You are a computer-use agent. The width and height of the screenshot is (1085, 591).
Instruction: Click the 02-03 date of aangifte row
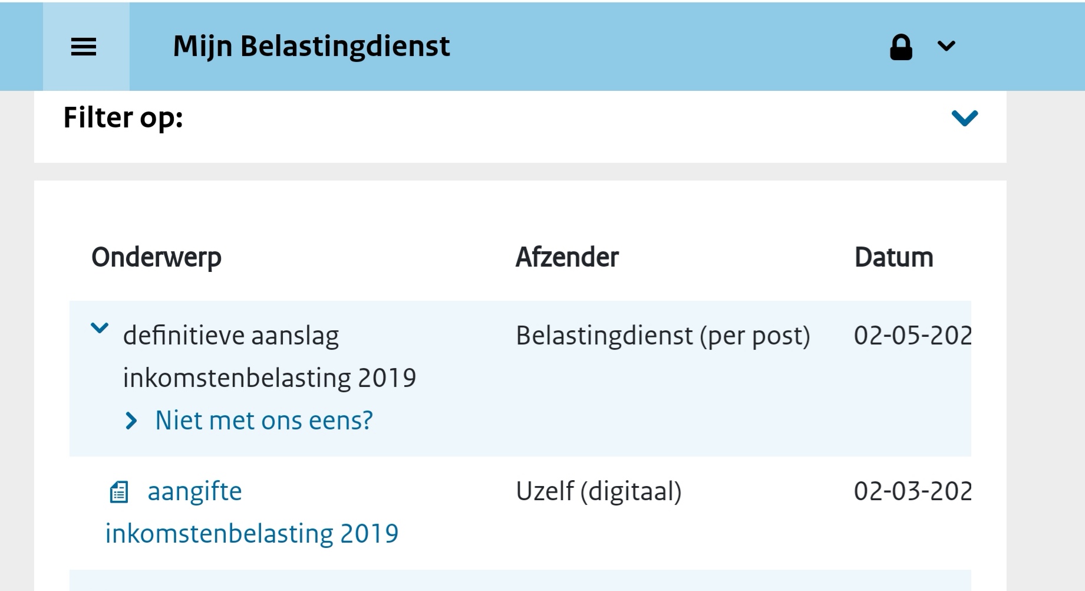pos(912,491)
